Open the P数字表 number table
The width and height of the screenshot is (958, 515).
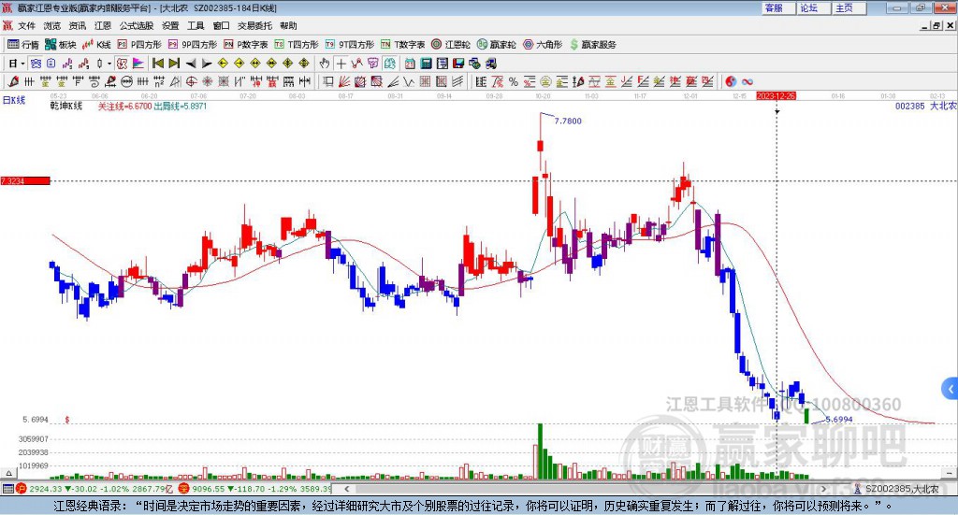coord(246,45)
